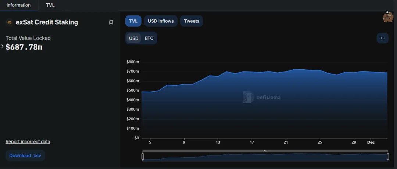Click the 21 x-axis date label
Image resolution: width=397 pixels, height=169 pixels.
pyautogui.click(x=286, y=142)
